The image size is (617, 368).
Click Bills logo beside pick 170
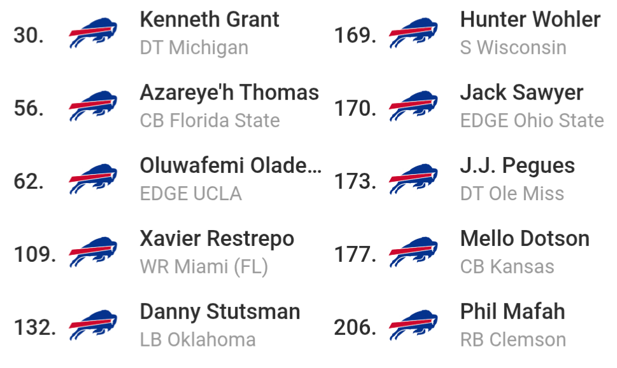413,106
